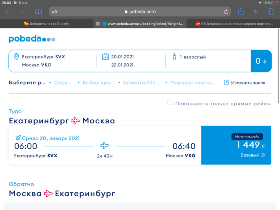The image size is (280, 210).
Task: Tap the Safari back arrow
Action: pyautogui.click(x=7, y=12)
